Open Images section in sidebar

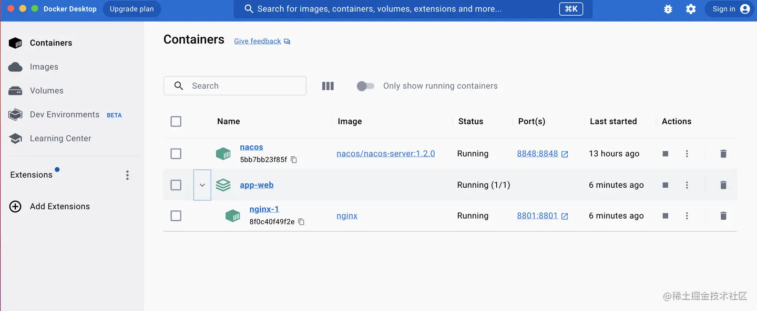tap(44, 67)
